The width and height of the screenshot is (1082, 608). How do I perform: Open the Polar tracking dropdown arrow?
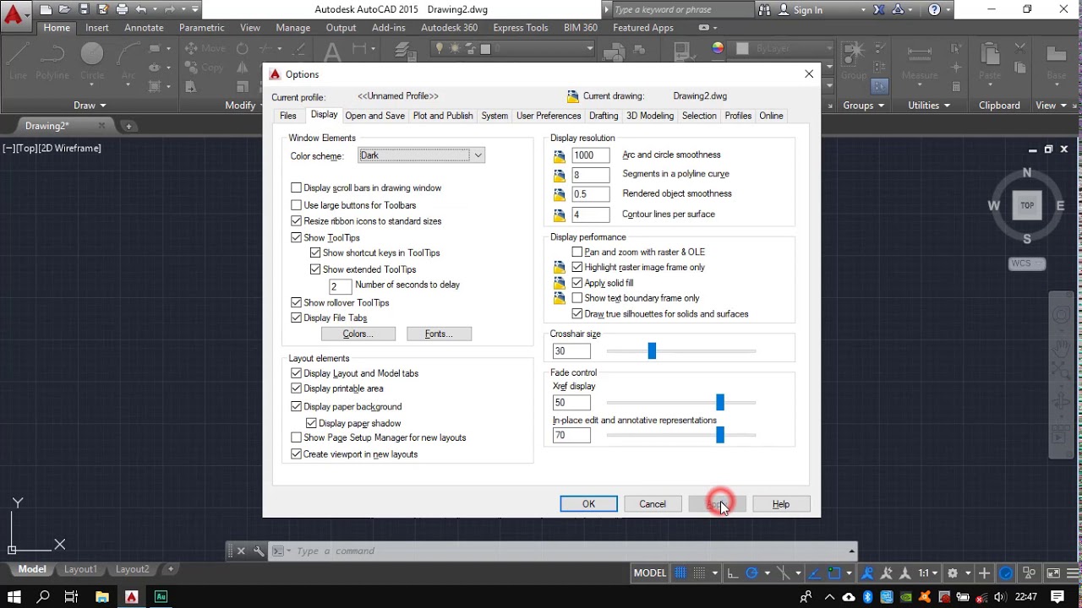[768, 573]
